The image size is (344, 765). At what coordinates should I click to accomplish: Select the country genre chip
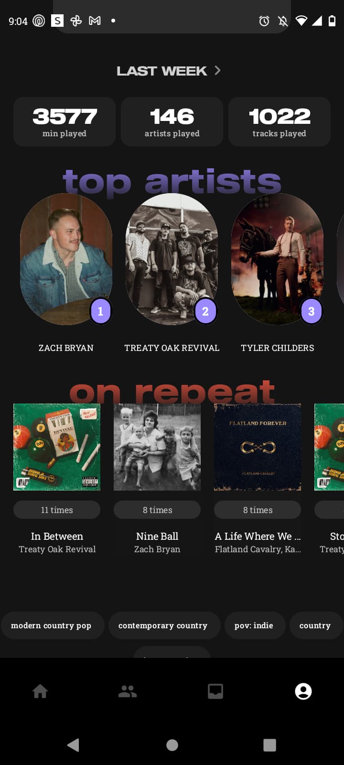[x=315, y=625]
